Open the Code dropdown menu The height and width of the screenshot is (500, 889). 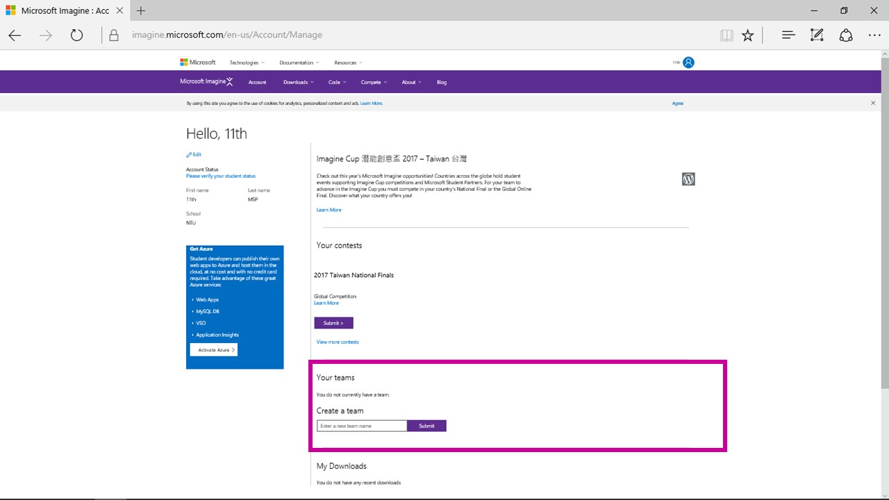[337, 82]
